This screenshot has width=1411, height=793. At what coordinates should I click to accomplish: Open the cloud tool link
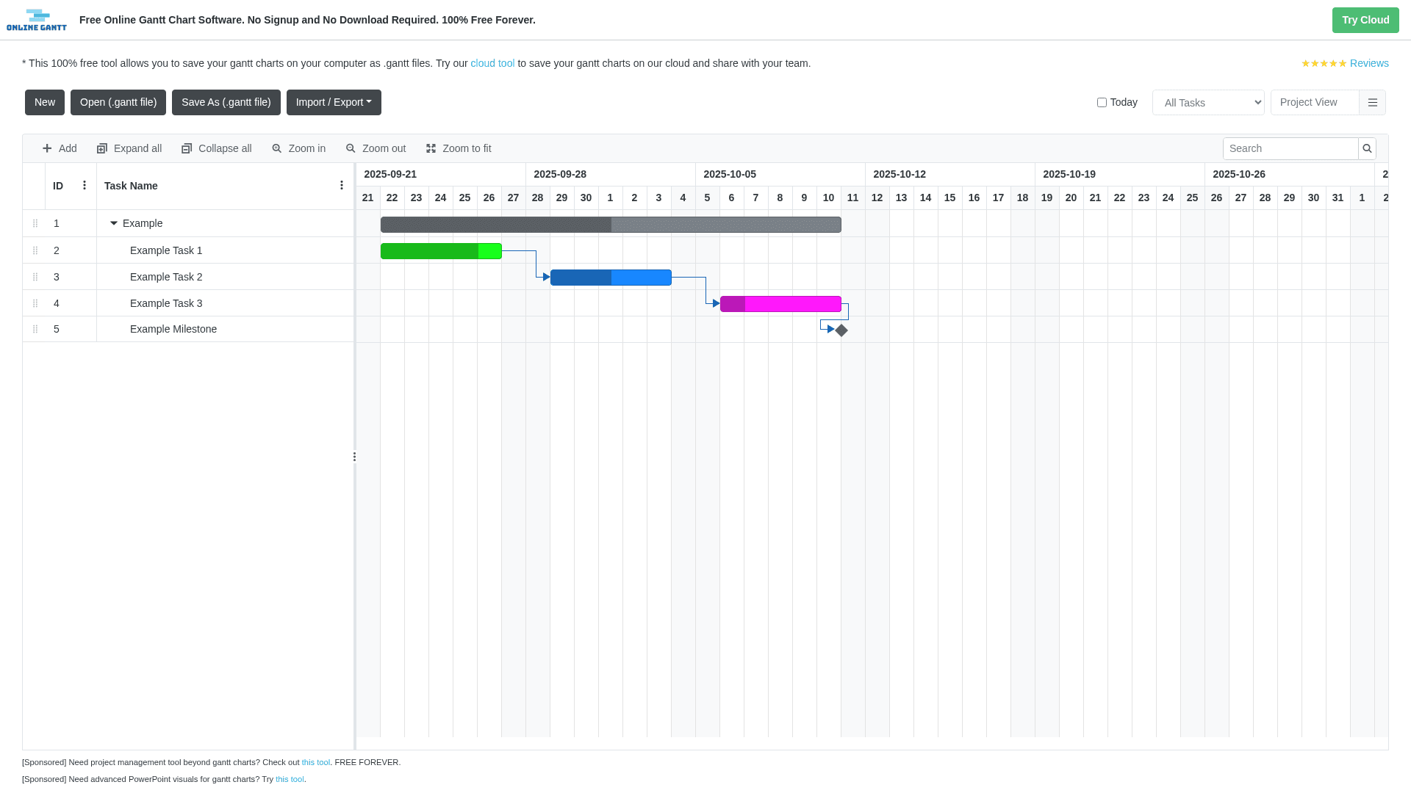point(492,63)
